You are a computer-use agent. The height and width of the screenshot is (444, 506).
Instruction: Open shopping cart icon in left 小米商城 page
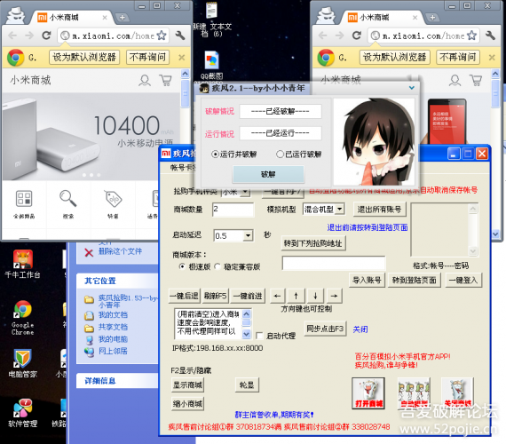pyautogui.click(x=165, y=80)
